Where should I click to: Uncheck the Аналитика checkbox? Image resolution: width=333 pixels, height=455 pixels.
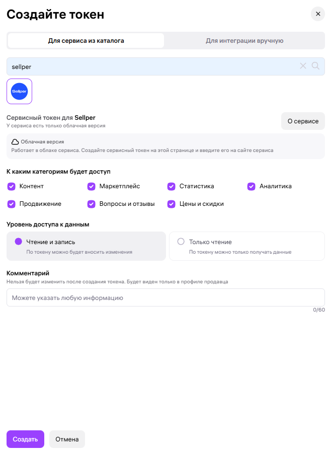tap(252, 186)
